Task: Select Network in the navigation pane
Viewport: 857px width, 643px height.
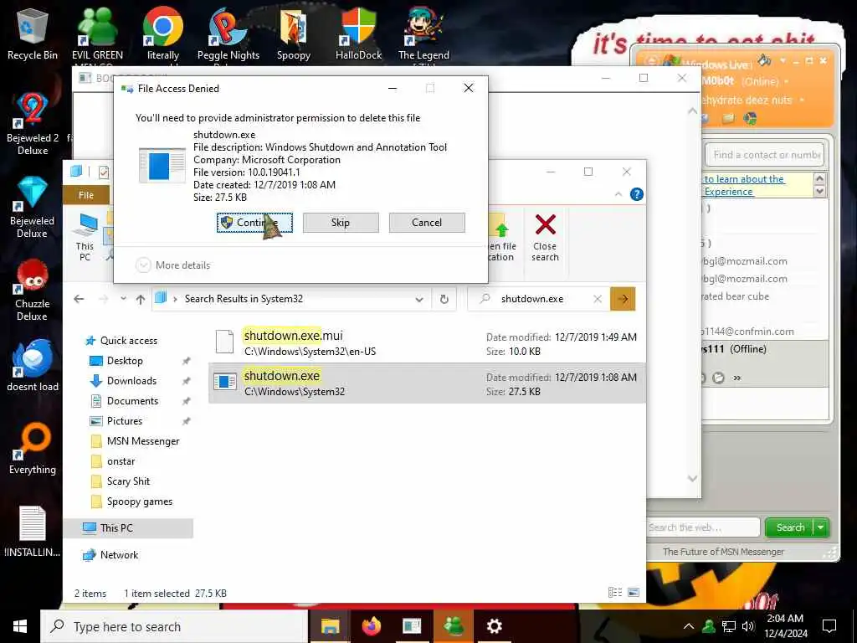Action: [119, 555]
